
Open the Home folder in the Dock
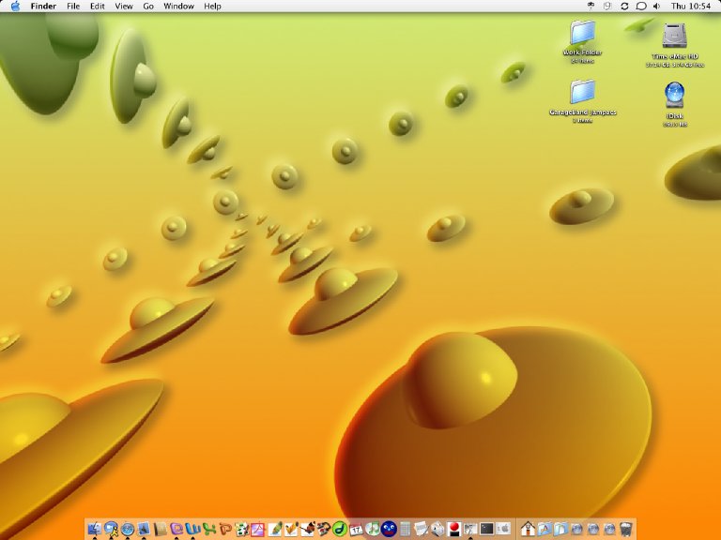(528, 529)
